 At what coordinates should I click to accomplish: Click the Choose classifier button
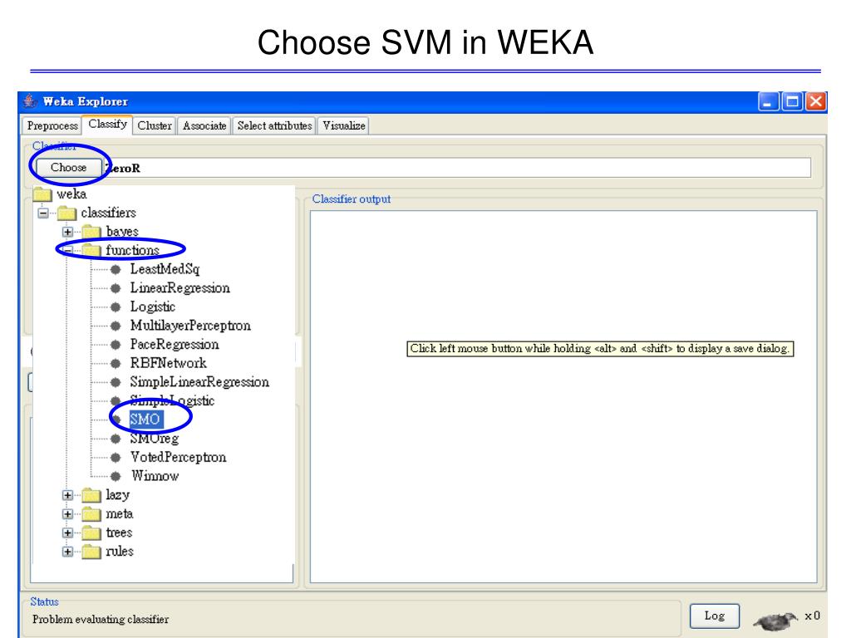68,168
